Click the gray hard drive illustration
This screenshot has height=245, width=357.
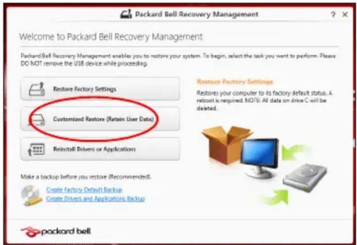(x=305, y=178)
